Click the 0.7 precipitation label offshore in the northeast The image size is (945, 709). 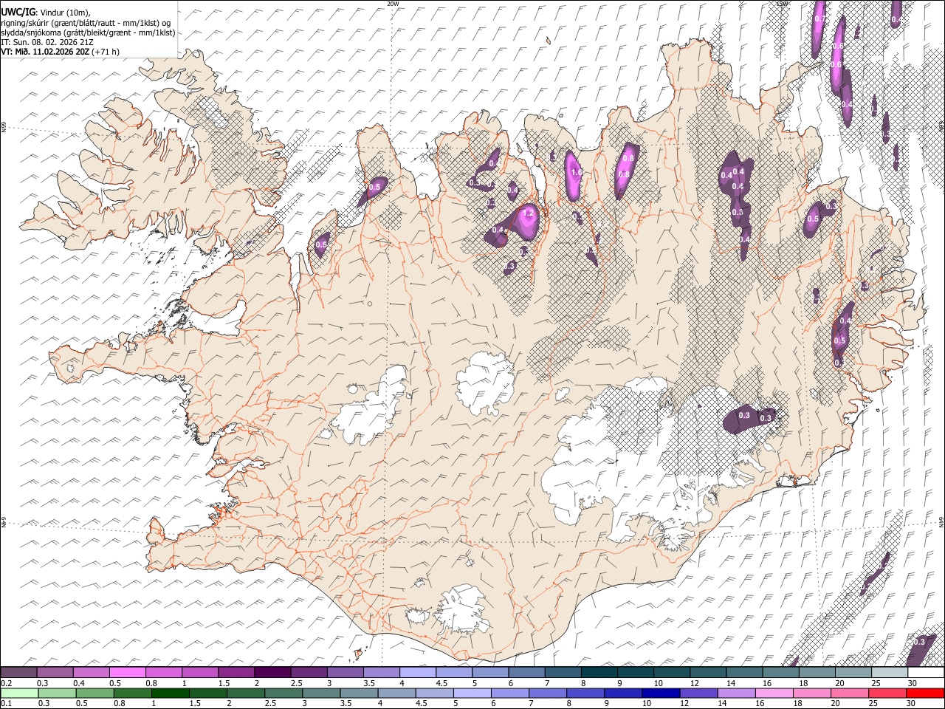pos(819,18)
